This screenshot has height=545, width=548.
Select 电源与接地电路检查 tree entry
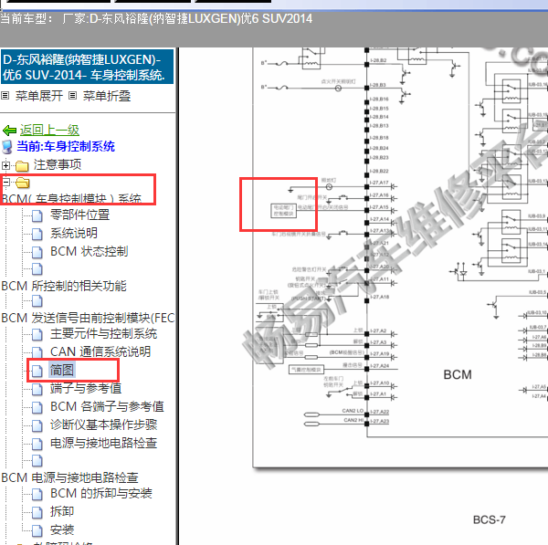(x=103, y=443)
